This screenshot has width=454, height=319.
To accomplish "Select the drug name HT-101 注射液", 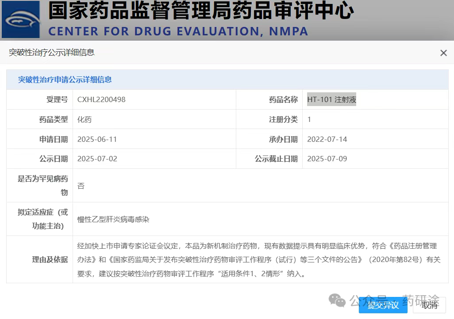I will click(x=331, y=99).
